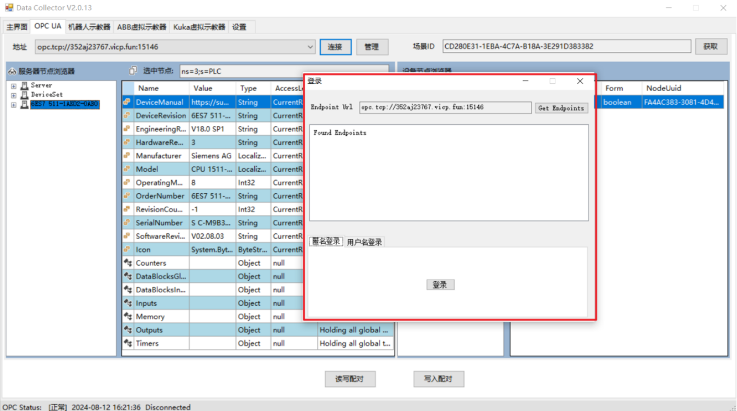
Task: Click the DeviceManual row variable icon
Action: 127,102
